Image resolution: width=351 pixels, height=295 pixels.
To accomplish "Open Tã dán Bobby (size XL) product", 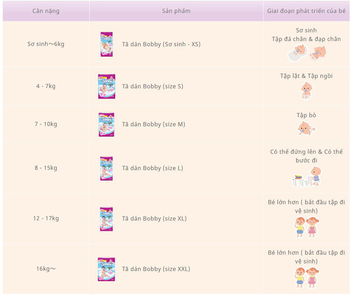I will 154,219.
